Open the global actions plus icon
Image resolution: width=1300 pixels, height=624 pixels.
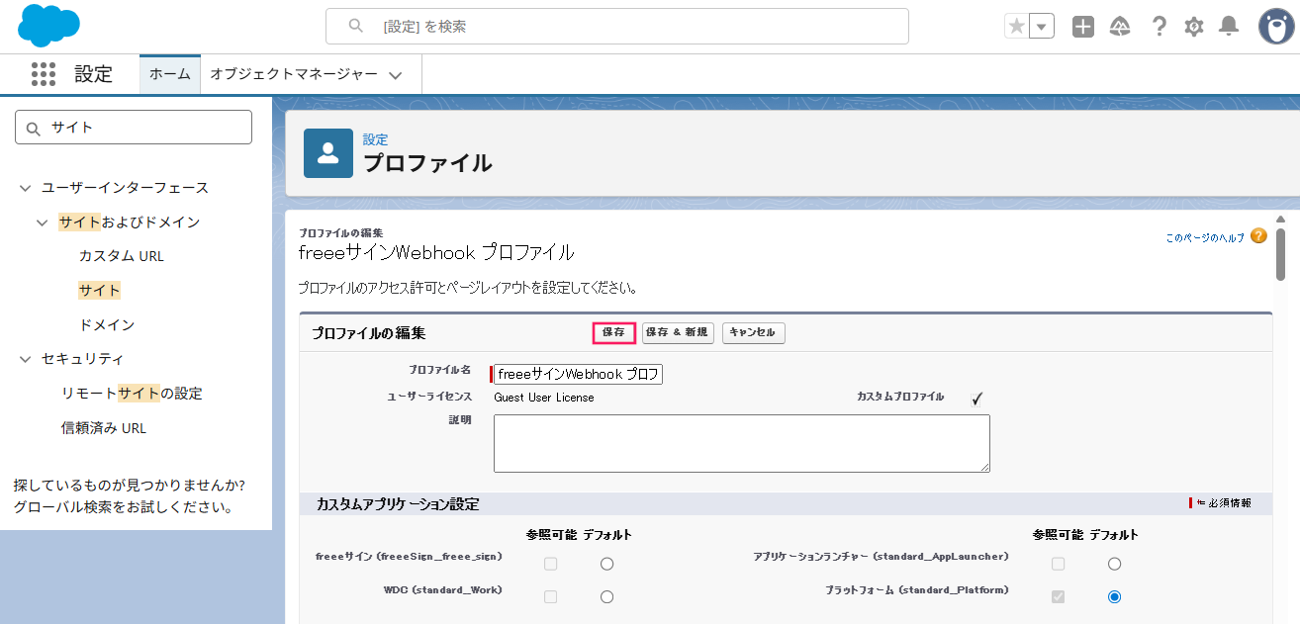(x=1083, y=27)
